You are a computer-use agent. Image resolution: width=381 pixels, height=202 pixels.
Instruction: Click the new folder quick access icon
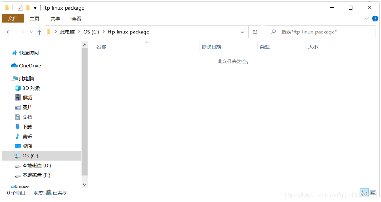[28, 8]
